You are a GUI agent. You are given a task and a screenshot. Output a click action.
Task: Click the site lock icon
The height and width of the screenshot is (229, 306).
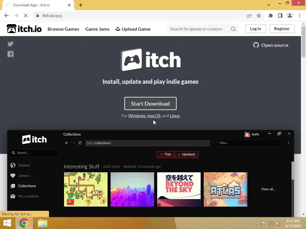(x=38, y=16)
